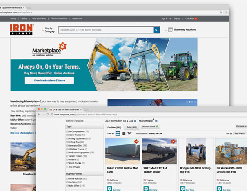This screenshot has width=247, height=191.
Task: Click the Save this search button
Action: [150, 127]
